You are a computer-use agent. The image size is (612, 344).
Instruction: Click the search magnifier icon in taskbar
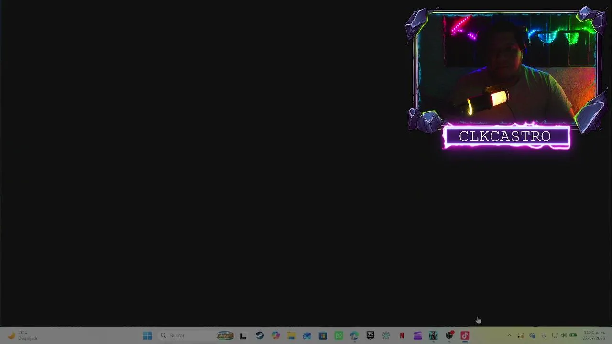[x=164, y=335]
